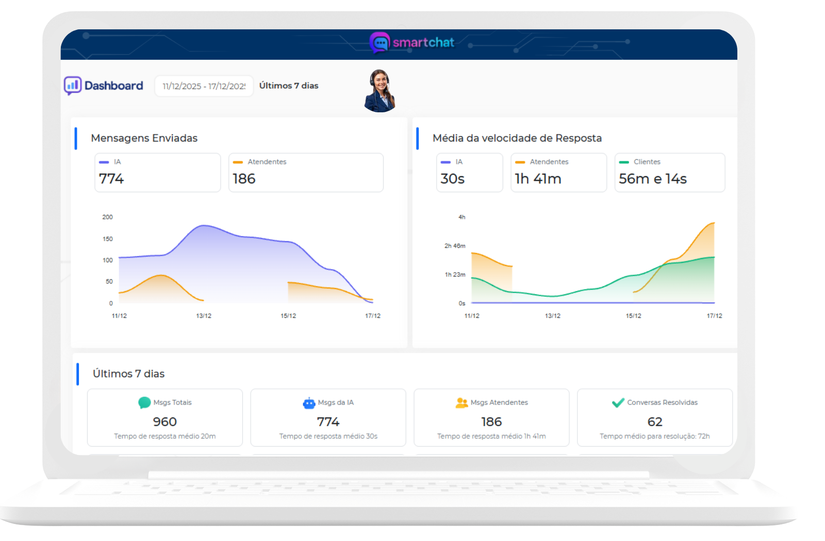
Task: Click the Dashboard title text
Action: click(x=114, y=86)
